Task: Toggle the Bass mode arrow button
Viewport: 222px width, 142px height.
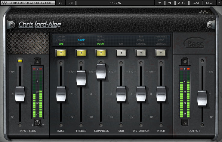Action: [61, 53]
